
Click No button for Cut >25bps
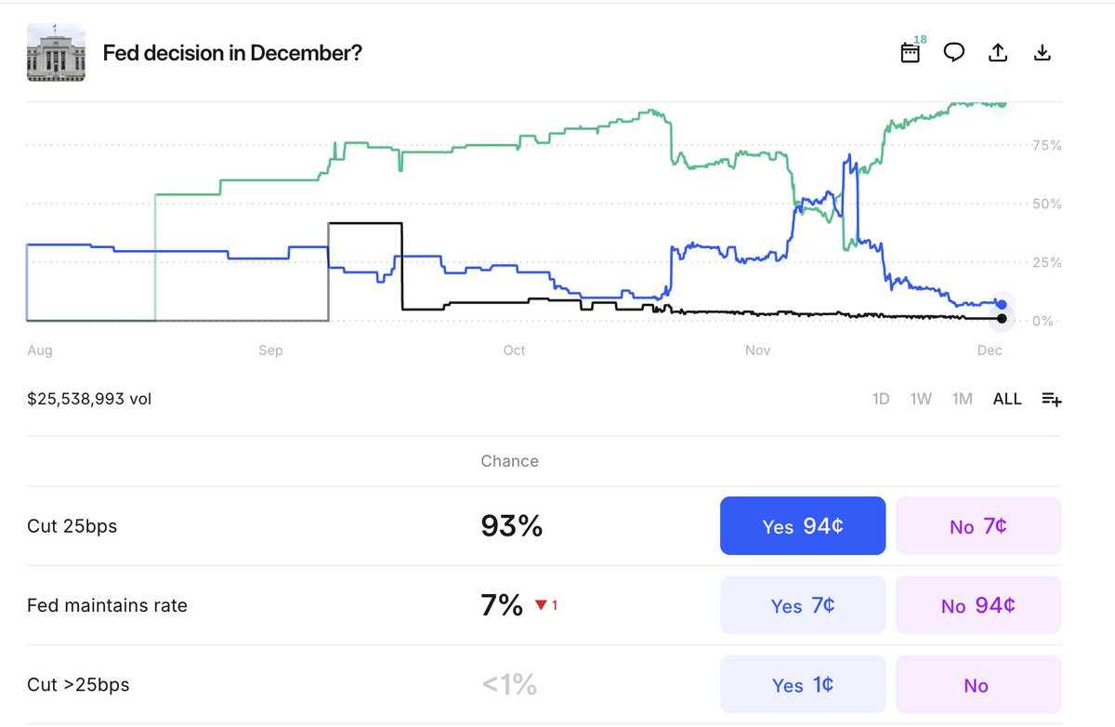coord(978,685)
